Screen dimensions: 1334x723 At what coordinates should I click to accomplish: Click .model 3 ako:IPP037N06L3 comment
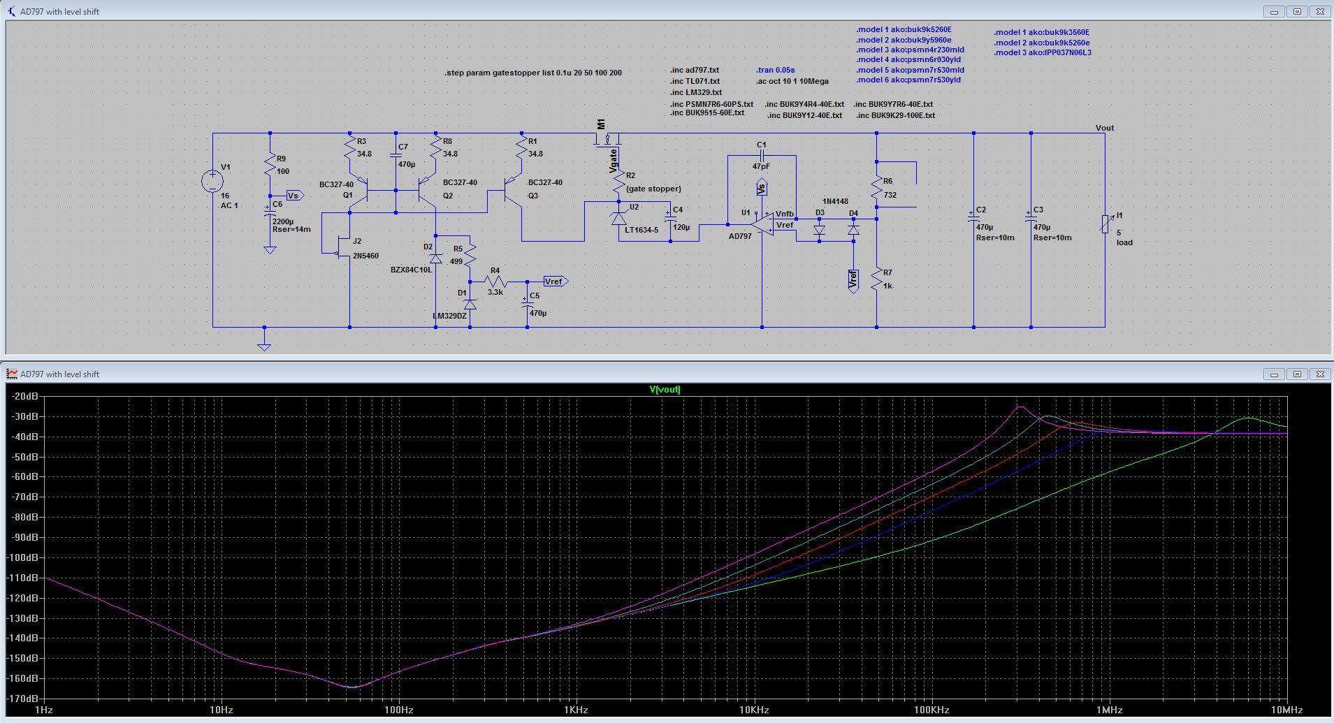pyautogui.click(x=1043, y=52)
